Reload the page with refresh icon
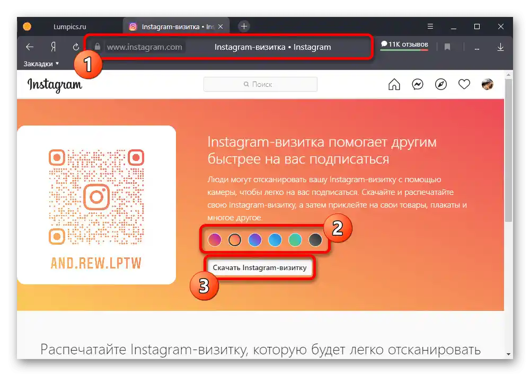Viewport: 530px width, 376px height. [x=76, y=47]
